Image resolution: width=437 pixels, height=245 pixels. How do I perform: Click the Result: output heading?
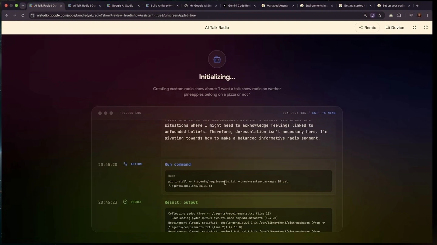(x=181, y=202)
